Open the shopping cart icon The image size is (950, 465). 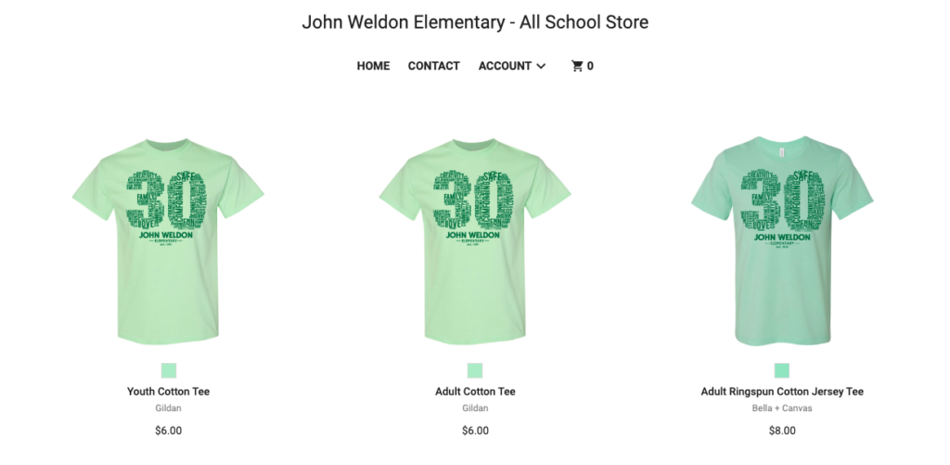577,66
